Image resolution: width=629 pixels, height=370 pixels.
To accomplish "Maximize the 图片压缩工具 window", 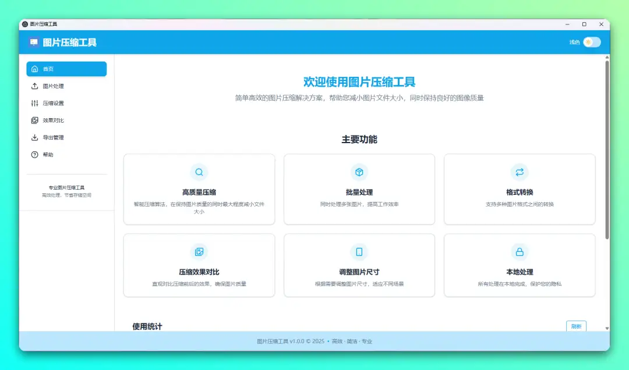I will pyautogui.click(x=584, y=24).
